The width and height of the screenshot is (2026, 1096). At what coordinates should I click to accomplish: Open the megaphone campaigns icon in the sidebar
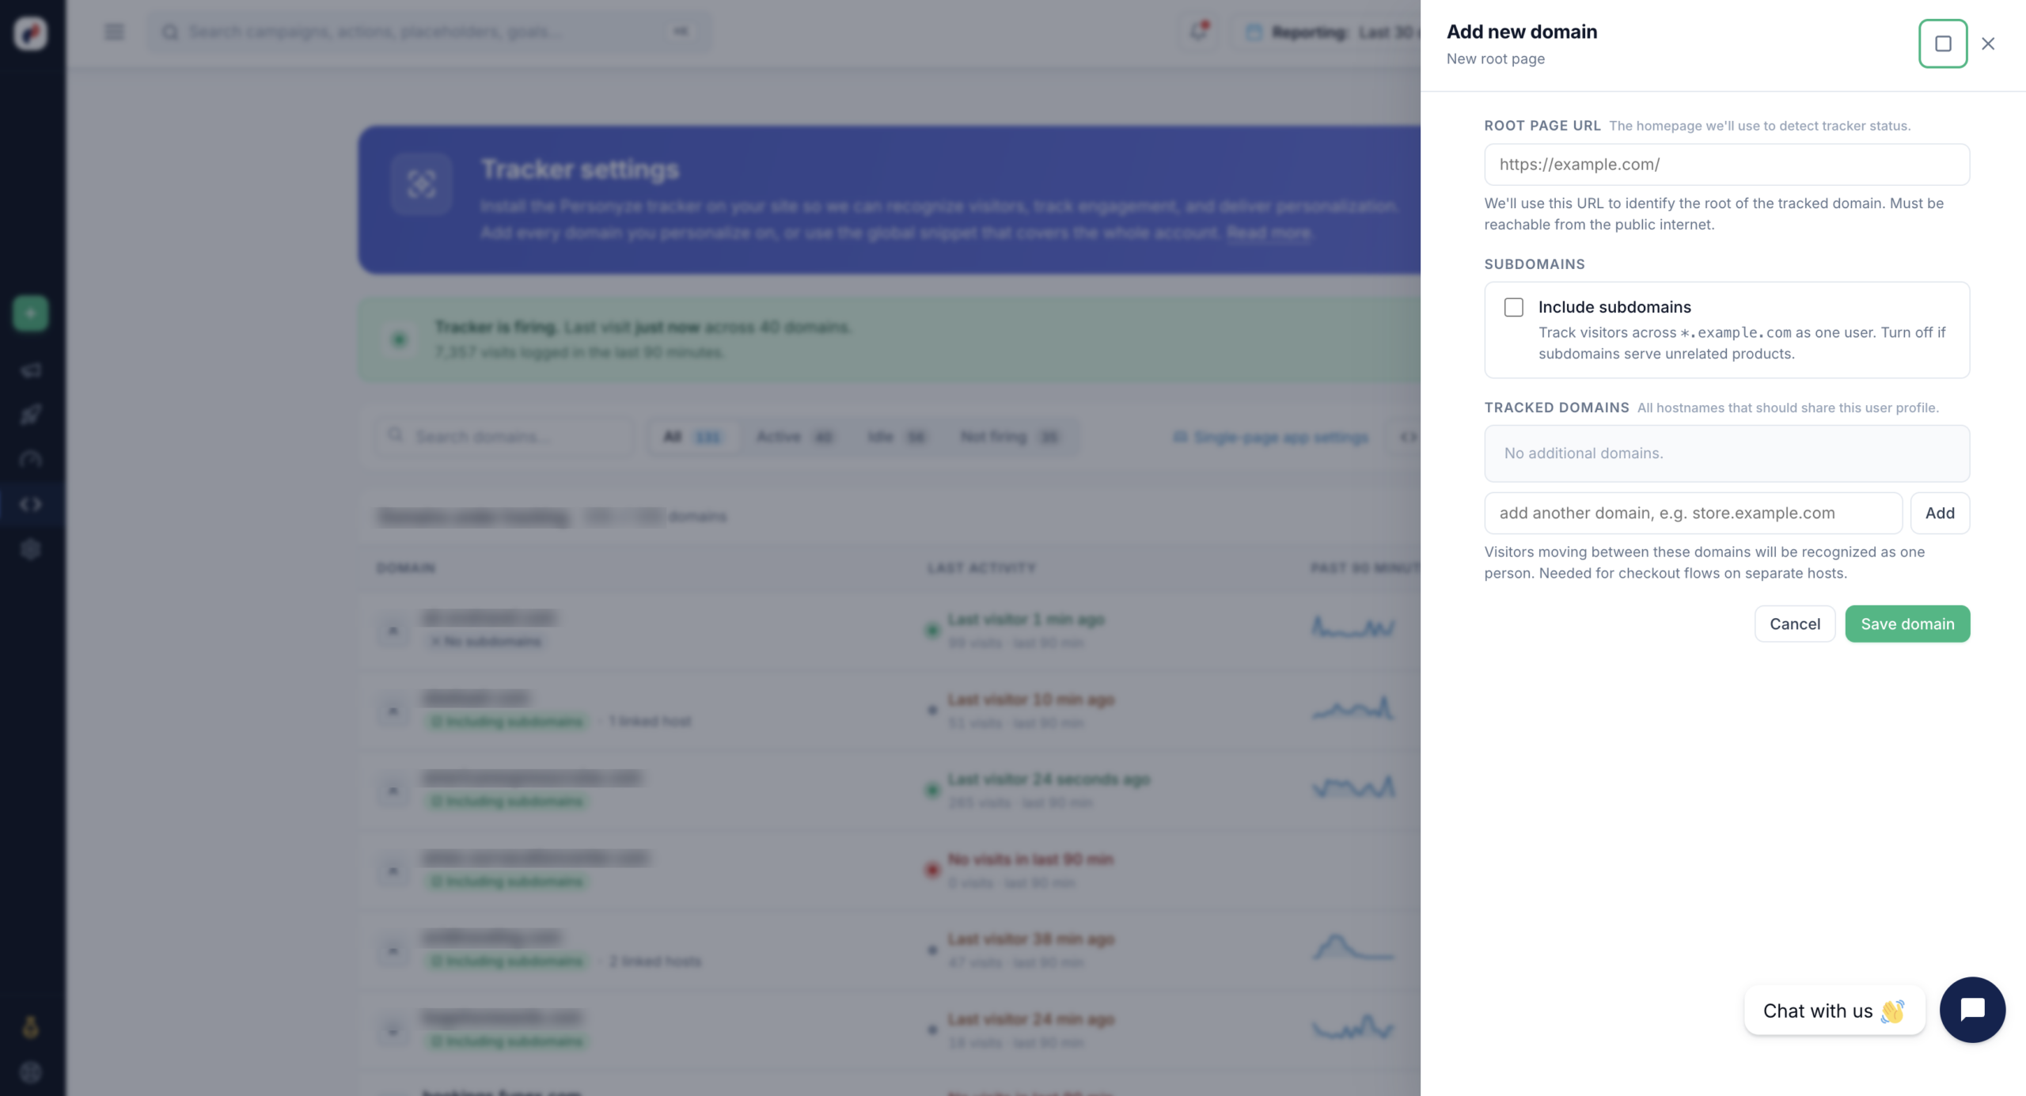[31, 370]
